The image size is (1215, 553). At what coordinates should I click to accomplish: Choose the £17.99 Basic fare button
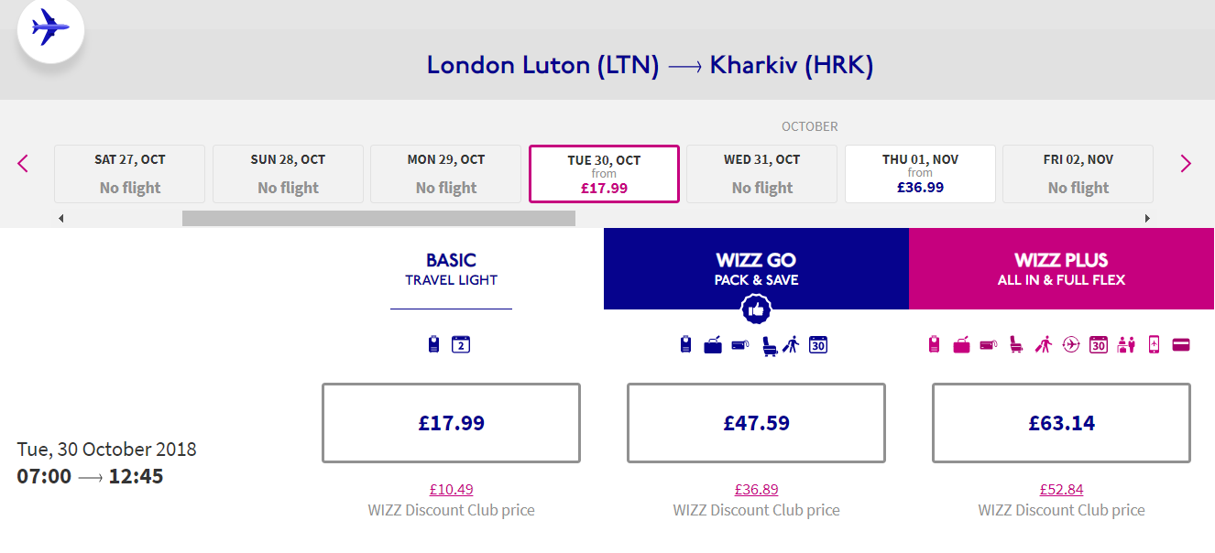click(451, 423)
